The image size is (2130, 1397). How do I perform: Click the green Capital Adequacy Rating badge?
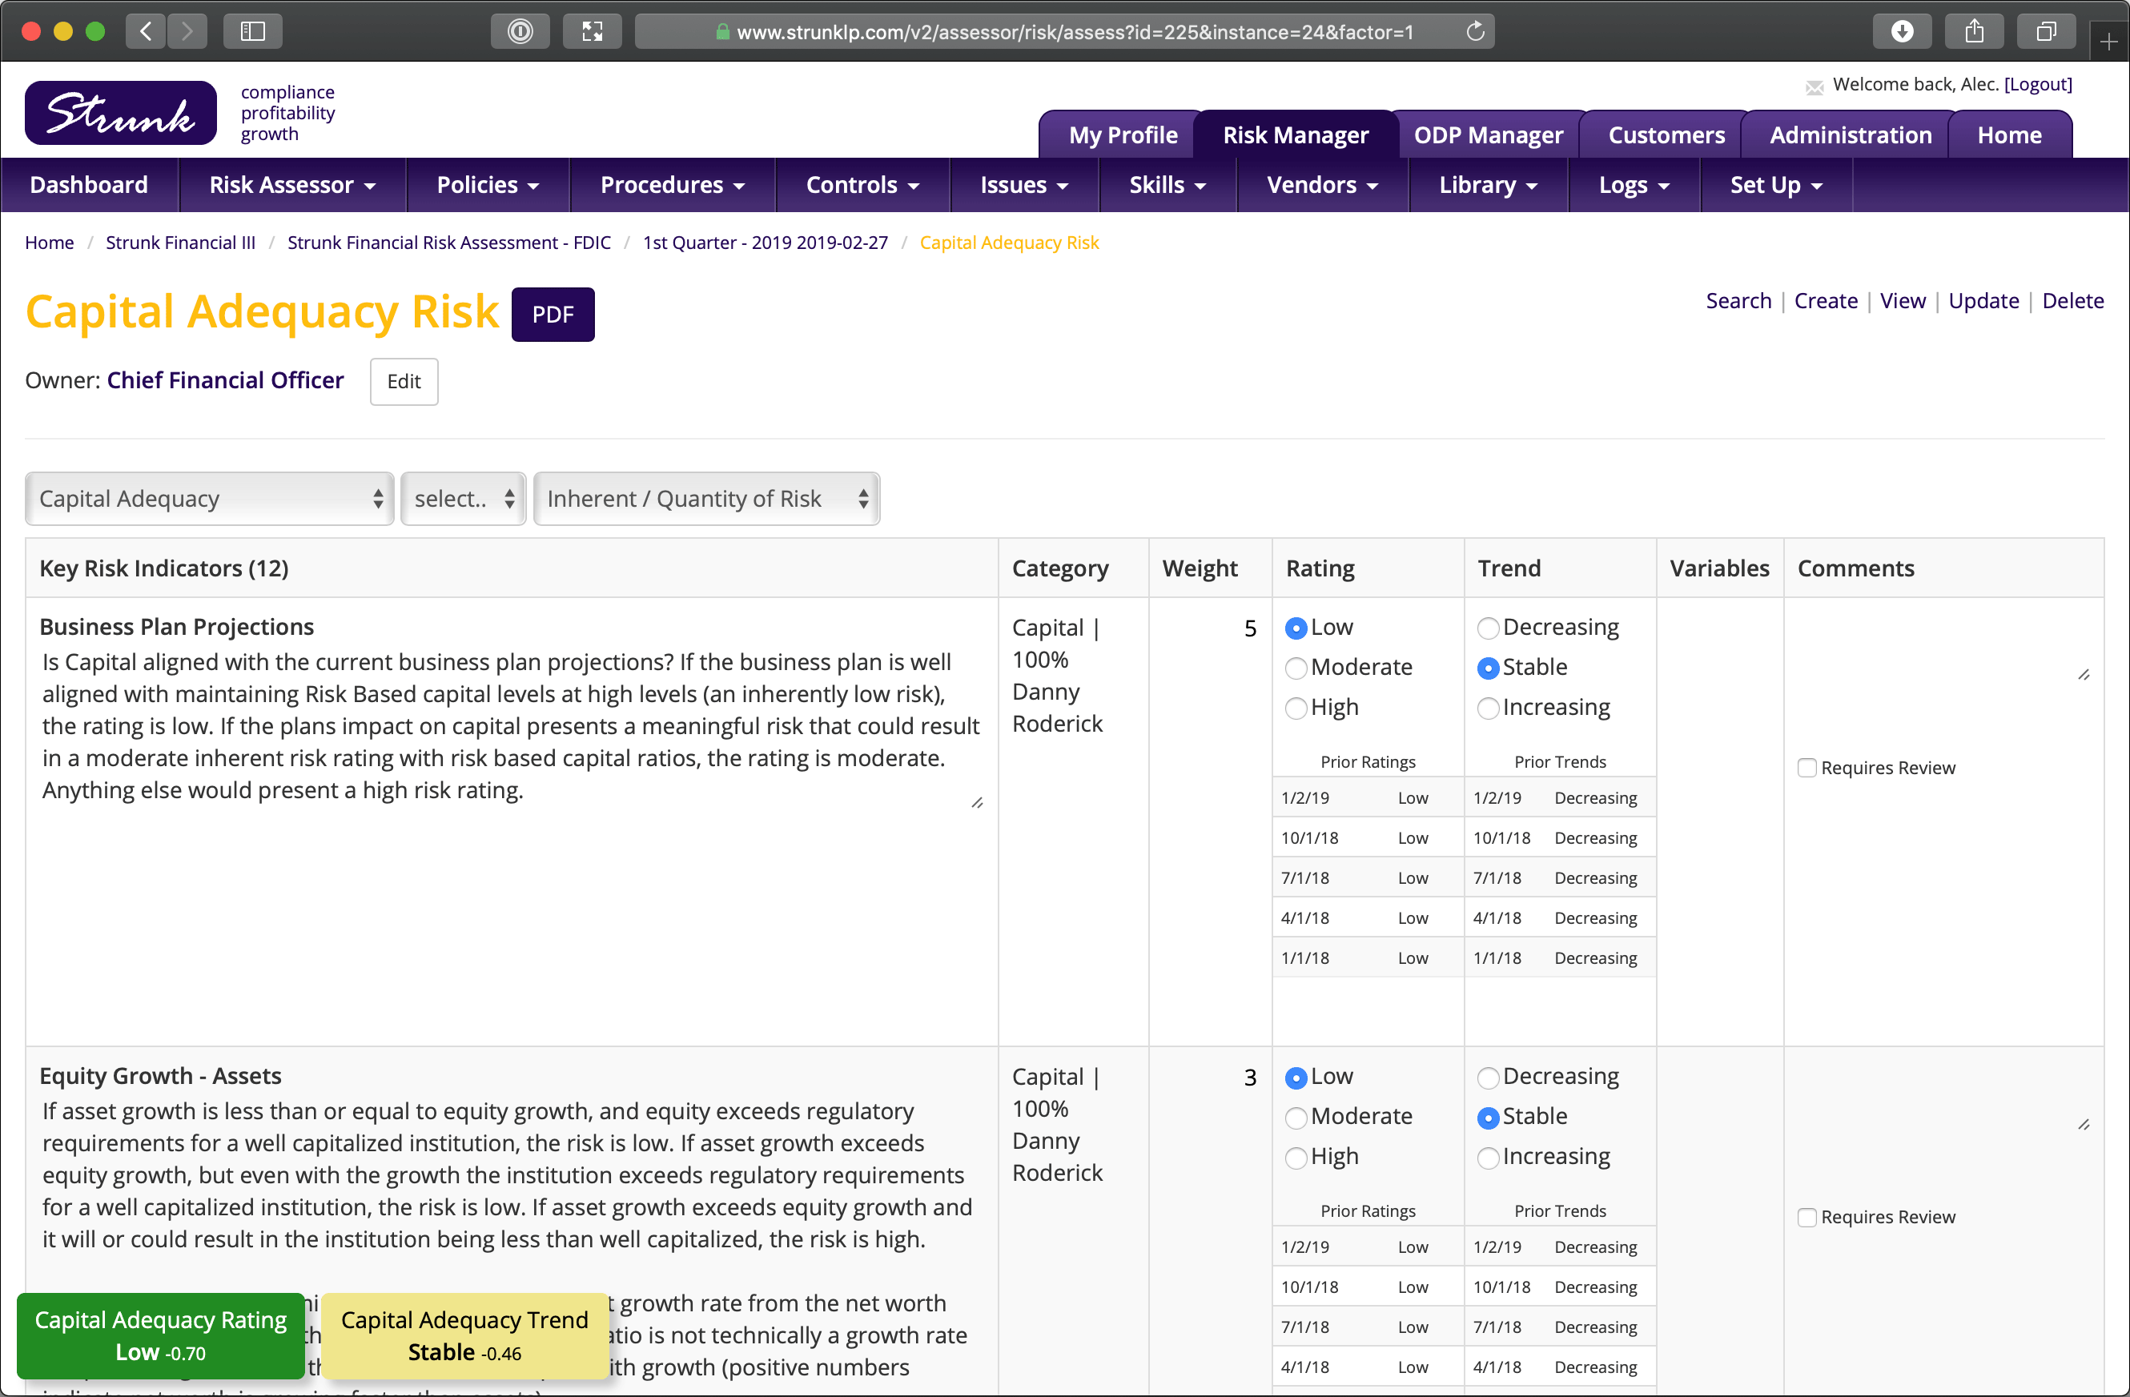(x=160, y=1335)
